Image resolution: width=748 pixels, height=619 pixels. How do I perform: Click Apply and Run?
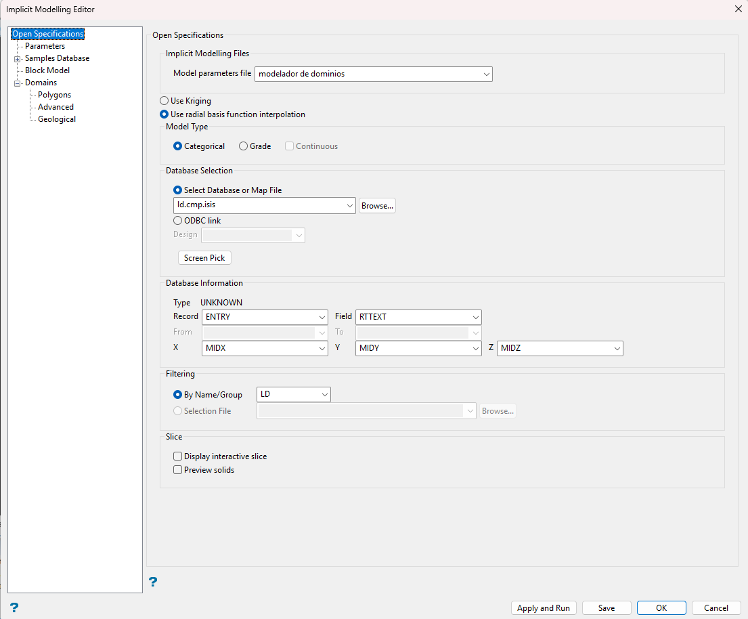pyautogui.click(x=544, y=607)
